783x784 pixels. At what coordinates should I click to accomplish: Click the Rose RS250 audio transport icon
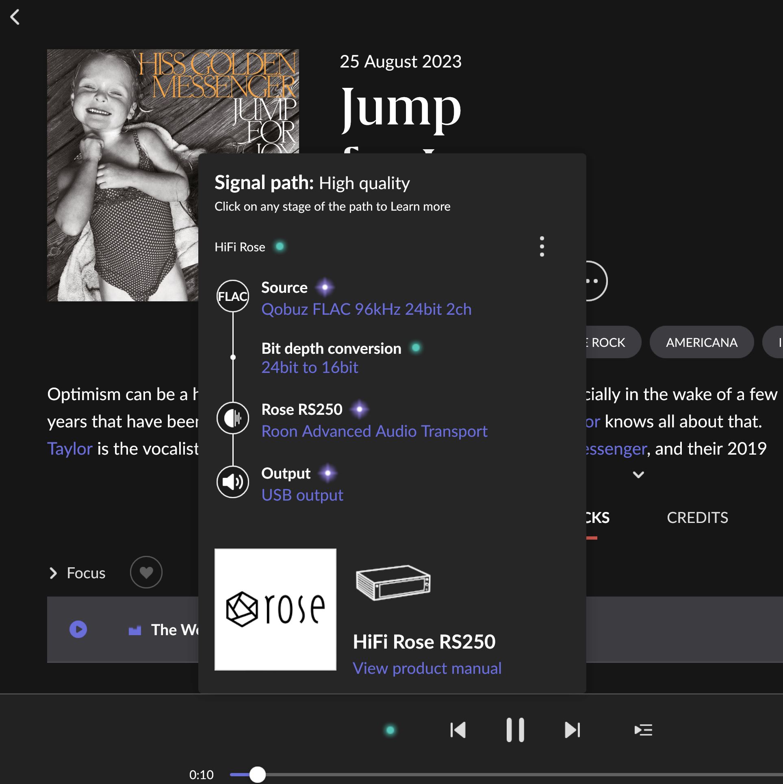point(233,418)
